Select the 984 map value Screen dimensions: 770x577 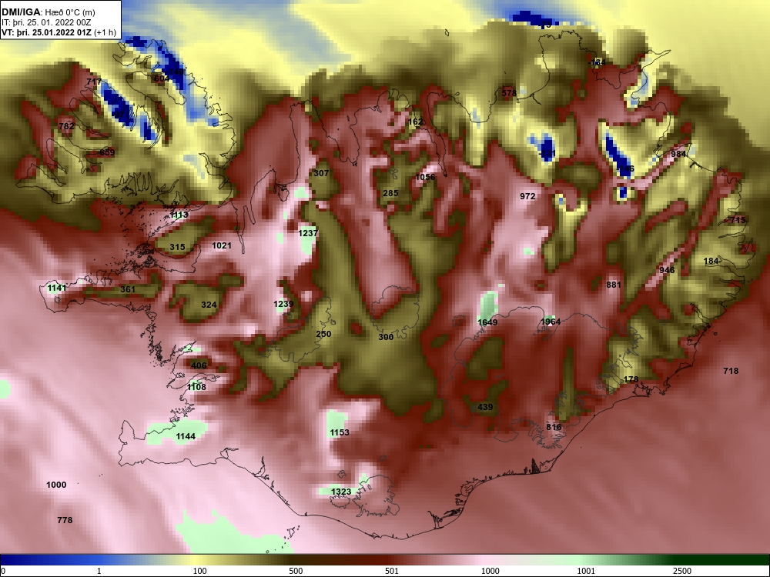pyautogui.click(x=678, y=154)
